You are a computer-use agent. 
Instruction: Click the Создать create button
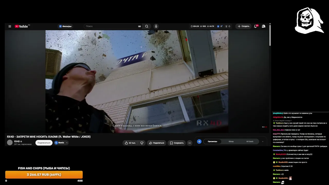(243, 26)
